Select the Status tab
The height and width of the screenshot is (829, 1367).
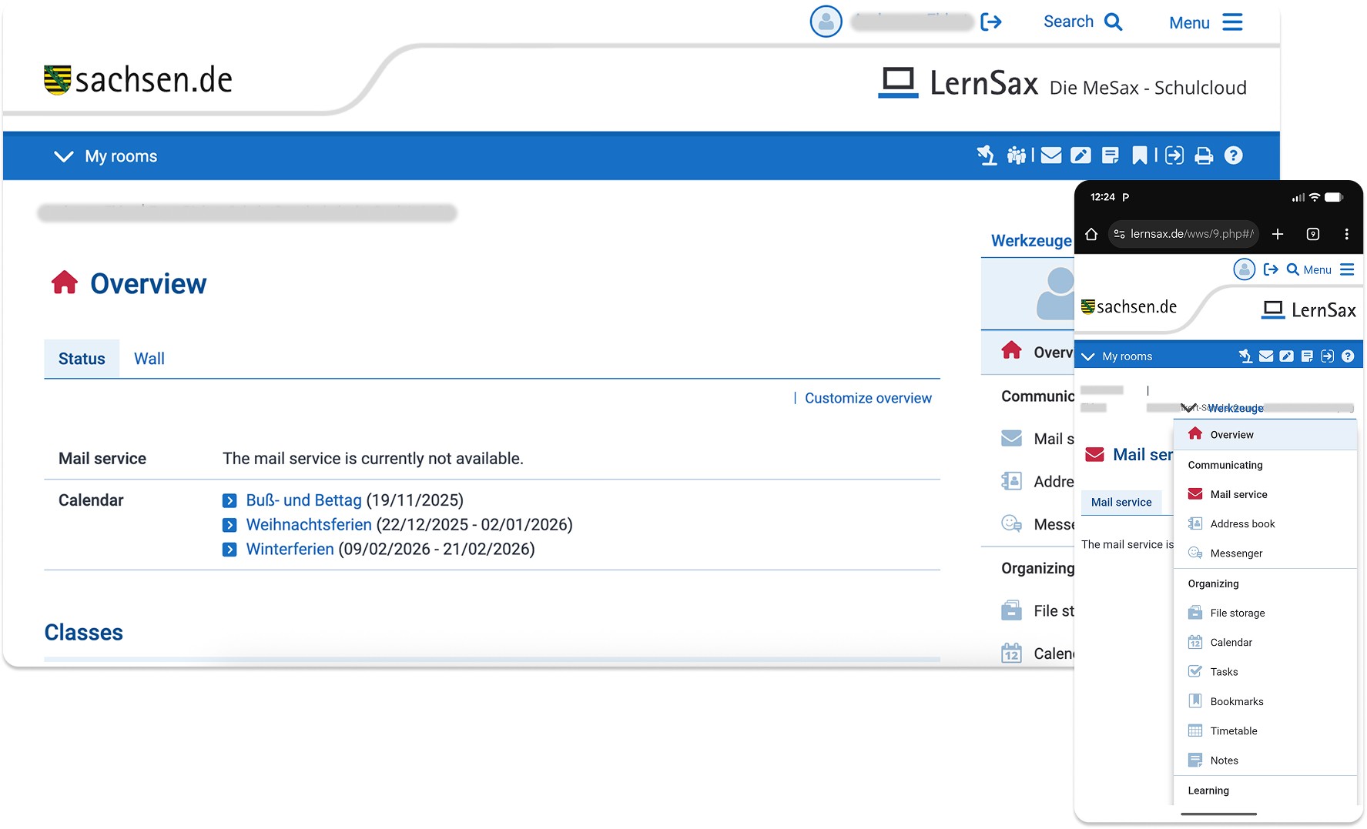[x=82, y=359]
